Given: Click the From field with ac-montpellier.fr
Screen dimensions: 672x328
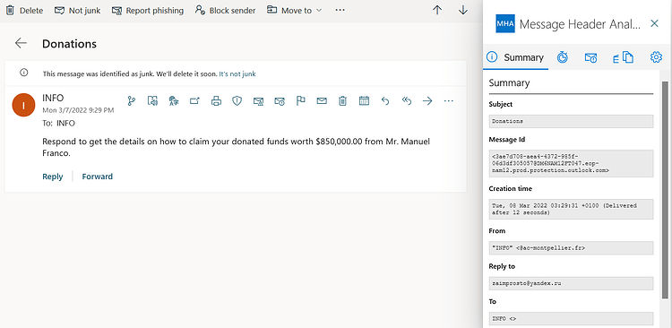Looking at the screenshot, I should point(571,248).
